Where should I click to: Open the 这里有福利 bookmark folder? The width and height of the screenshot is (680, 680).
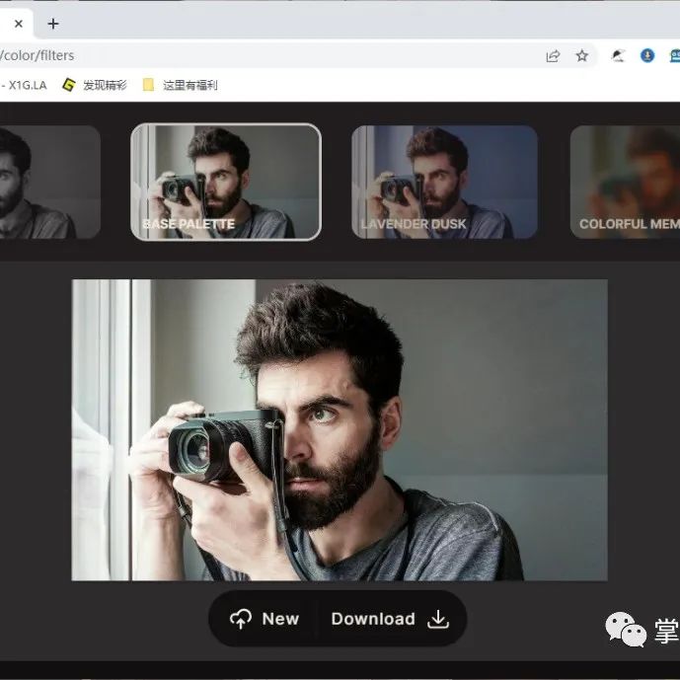[180, 85]
